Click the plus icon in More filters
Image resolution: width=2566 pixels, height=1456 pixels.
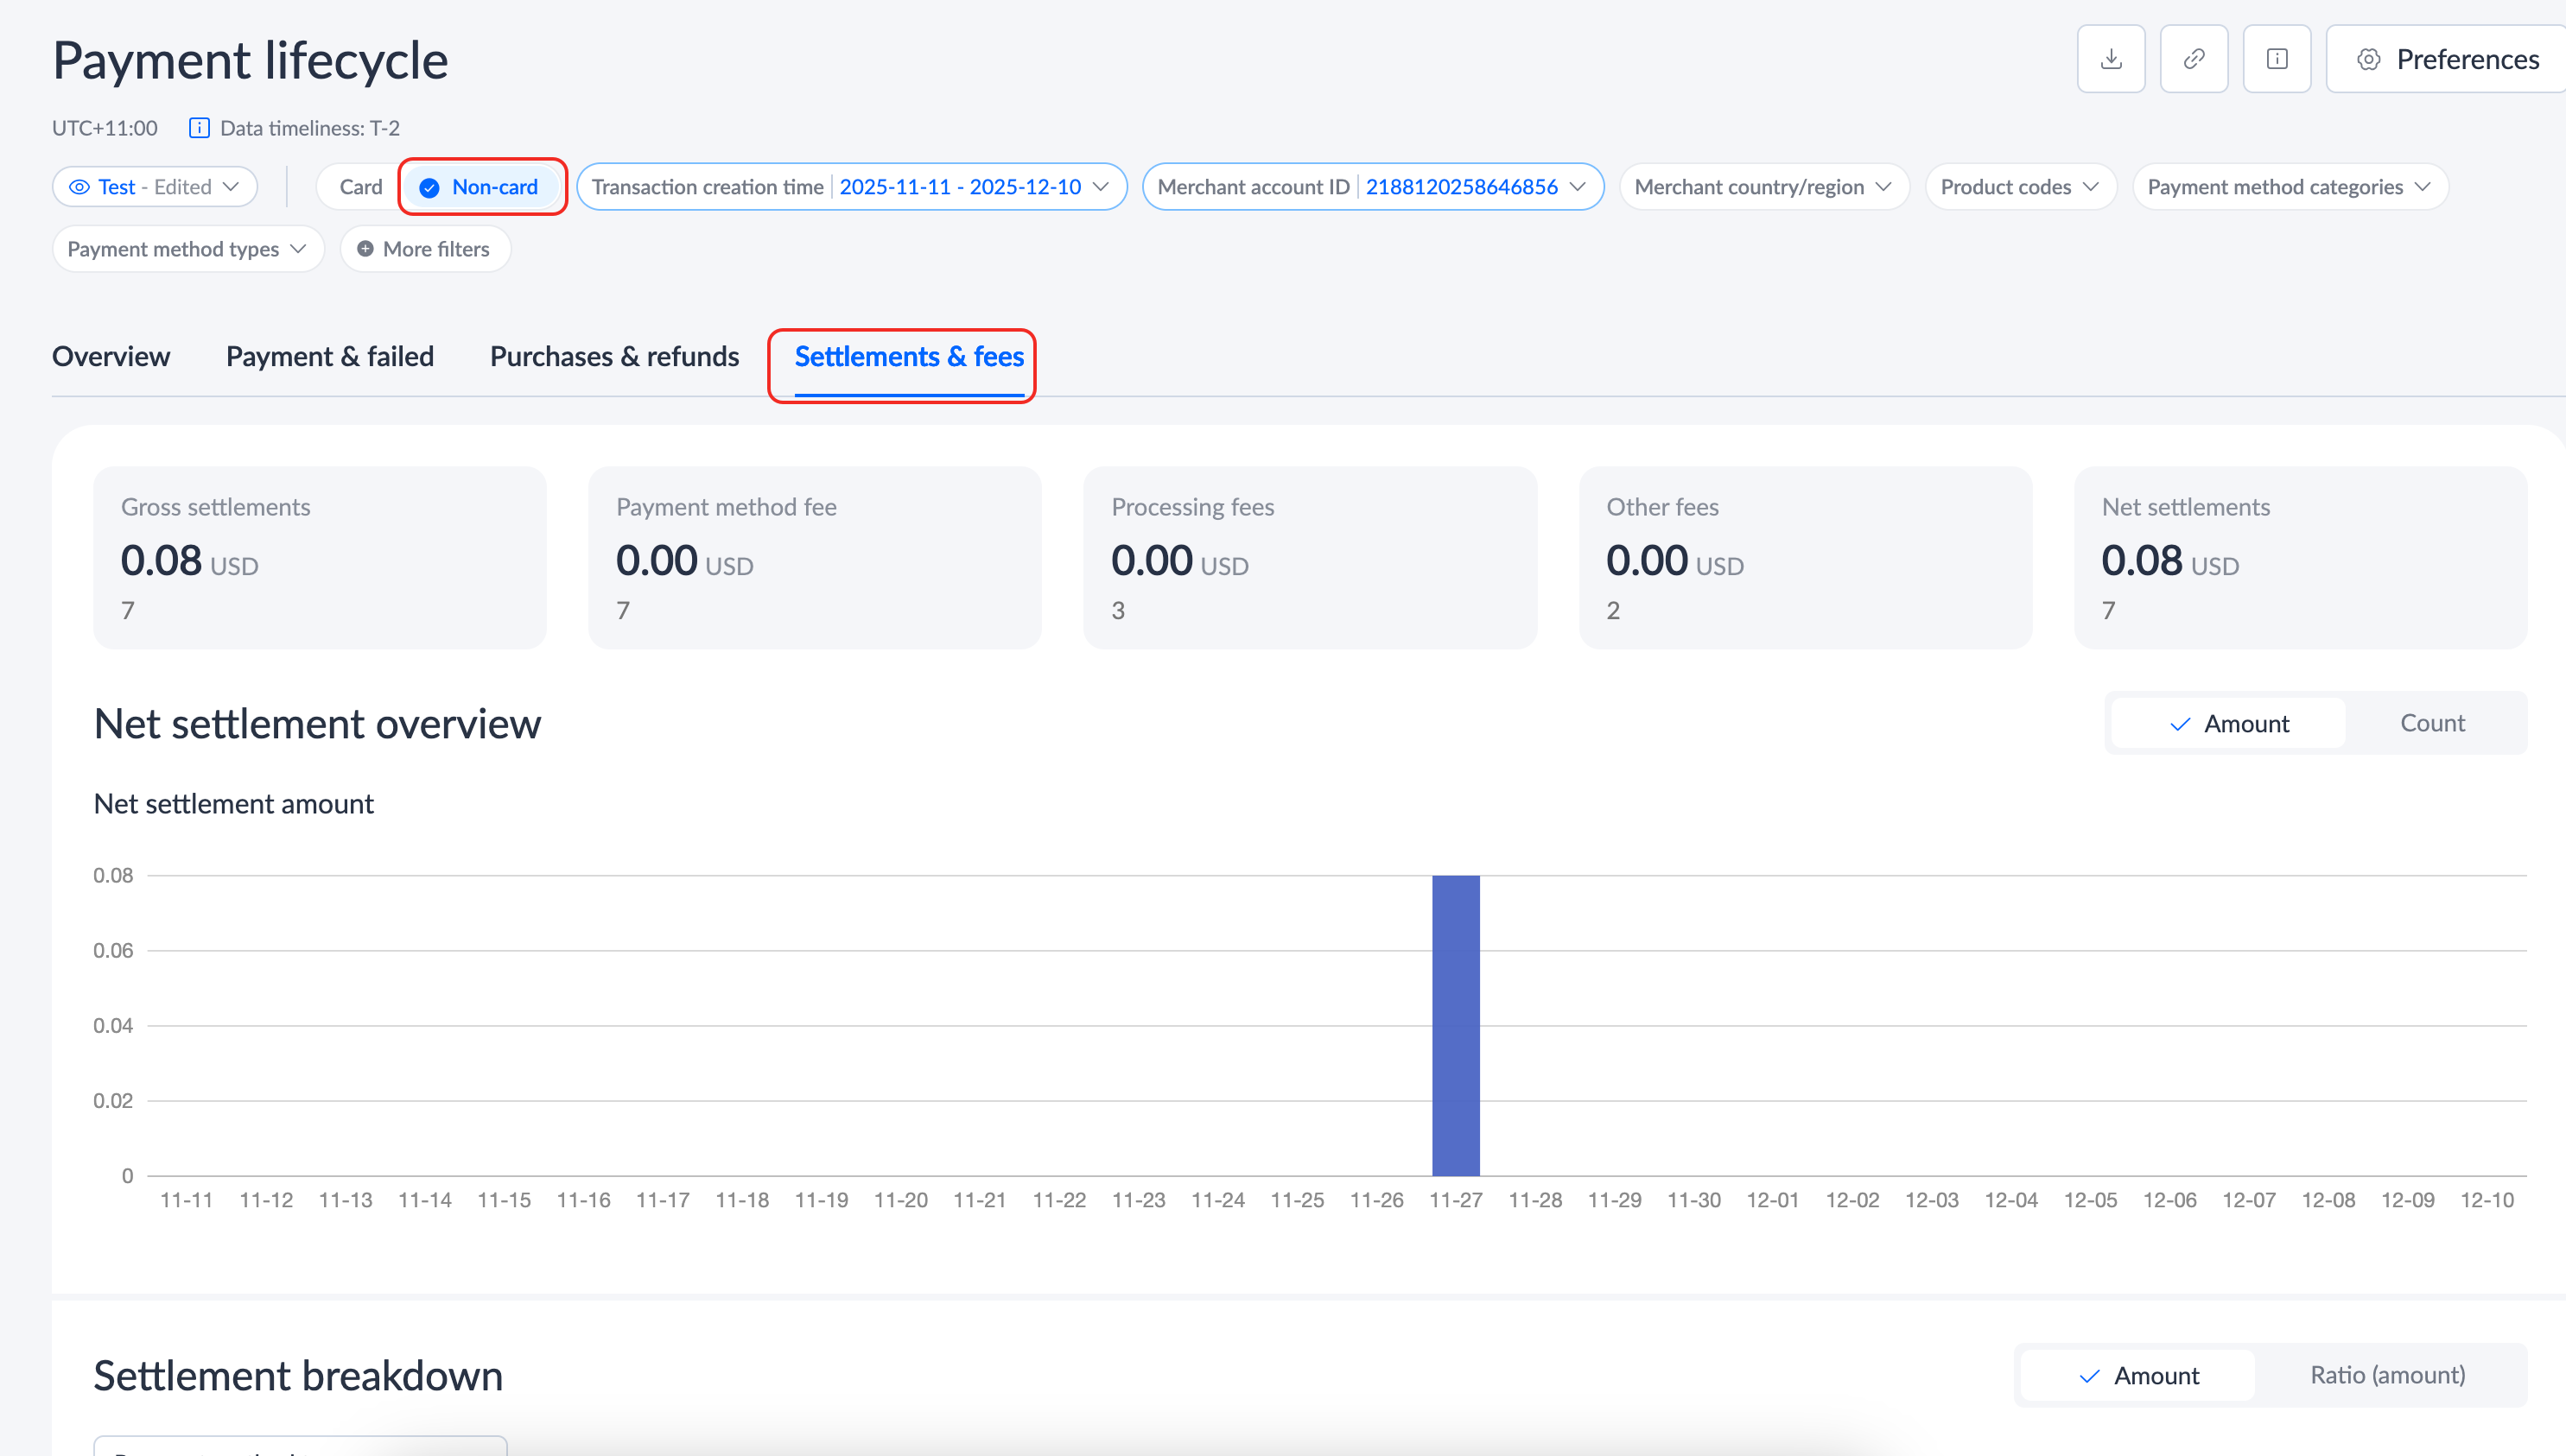click(365, 249)
